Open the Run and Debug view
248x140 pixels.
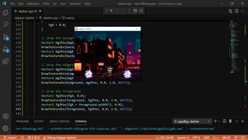point(5,49)
